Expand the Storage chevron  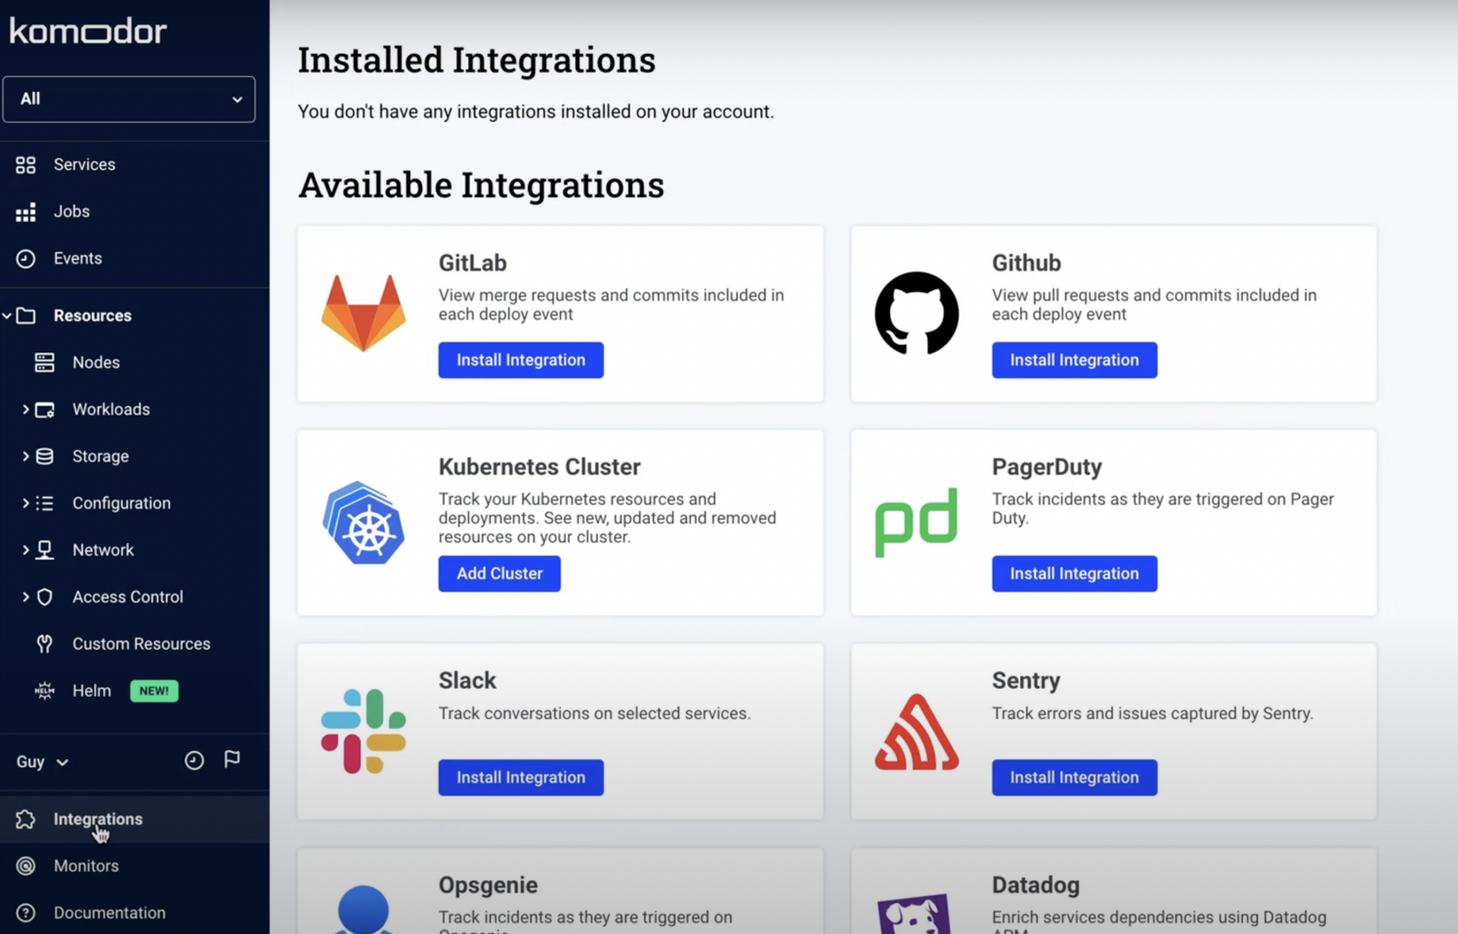(x=26, y=456)
